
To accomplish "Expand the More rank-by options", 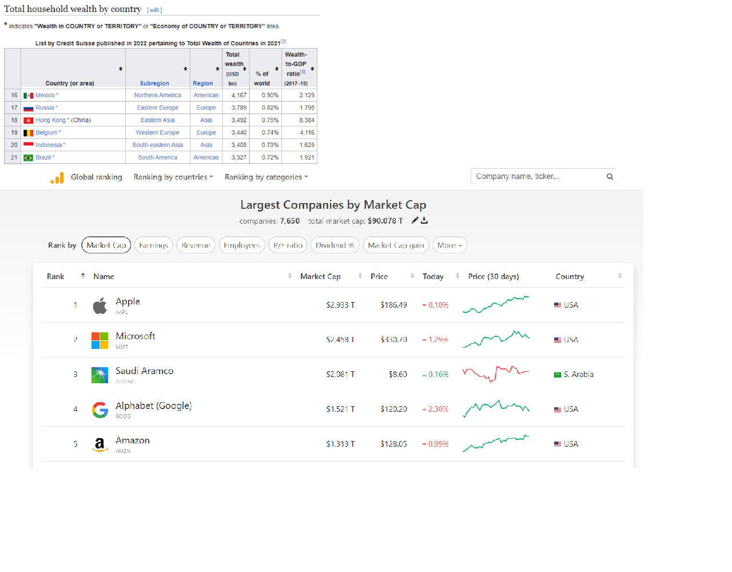I will coord(450,245).
